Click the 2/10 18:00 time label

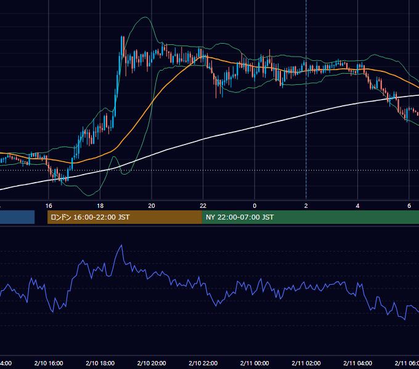point(100,363)
